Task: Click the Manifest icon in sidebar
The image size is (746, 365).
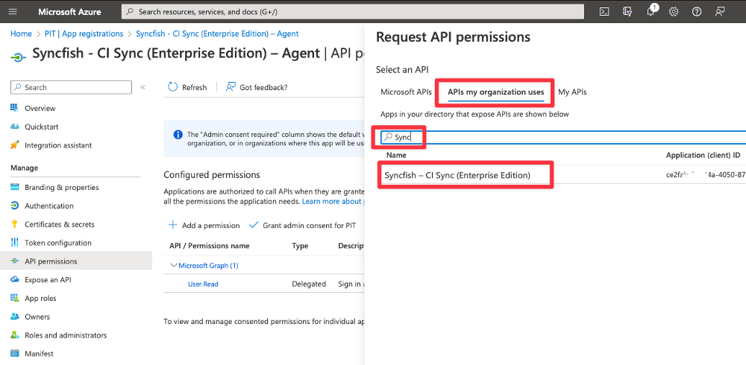Action: coord(15,354)
